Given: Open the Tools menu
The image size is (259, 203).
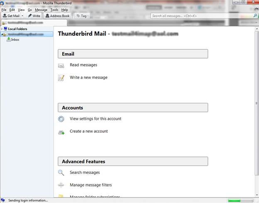Looking at the screenshot, I should click(x=54, y=10).
